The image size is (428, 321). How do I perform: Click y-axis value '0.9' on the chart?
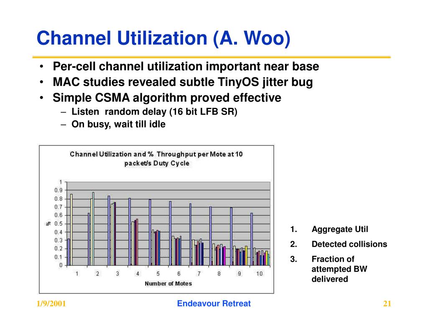59,190
